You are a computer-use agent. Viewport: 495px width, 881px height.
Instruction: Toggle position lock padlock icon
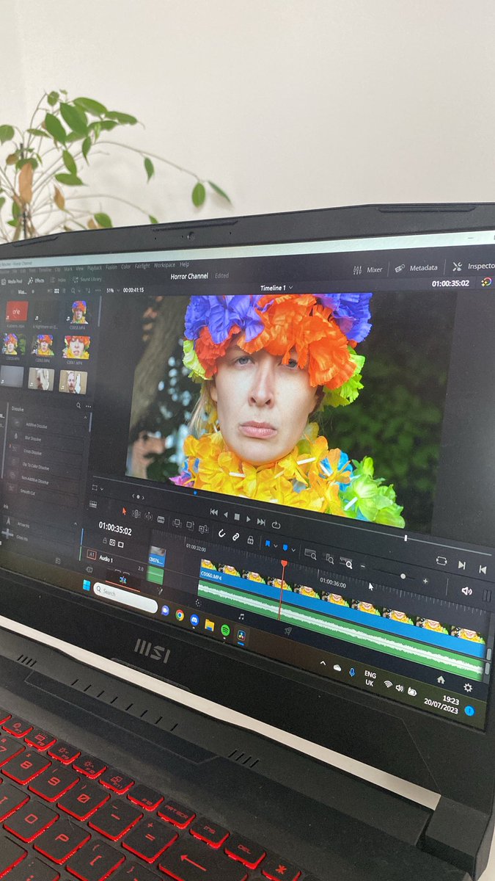(250, 540)
